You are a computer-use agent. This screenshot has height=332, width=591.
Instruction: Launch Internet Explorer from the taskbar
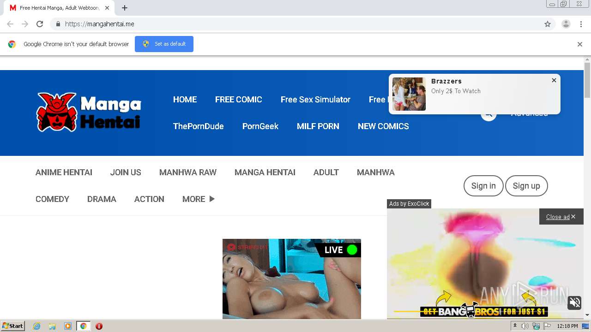37,326
